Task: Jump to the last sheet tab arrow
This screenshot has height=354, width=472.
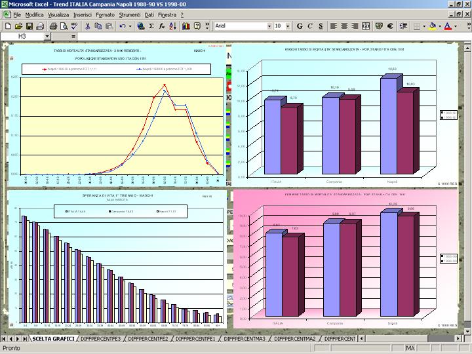Action: pos(25,339)
